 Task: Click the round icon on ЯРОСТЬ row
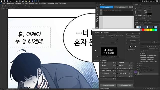(115, 65)
